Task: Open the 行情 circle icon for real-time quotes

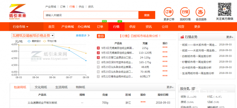Action: [185, 12]
